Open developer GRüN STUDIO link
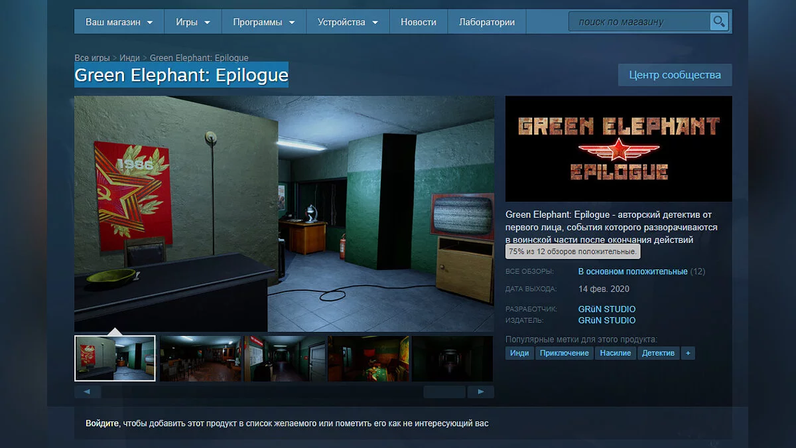 607,309
